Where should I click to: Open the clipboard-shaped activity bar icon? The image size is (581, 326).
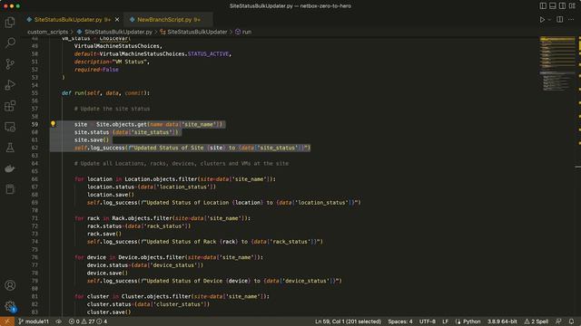pos(10,189)
